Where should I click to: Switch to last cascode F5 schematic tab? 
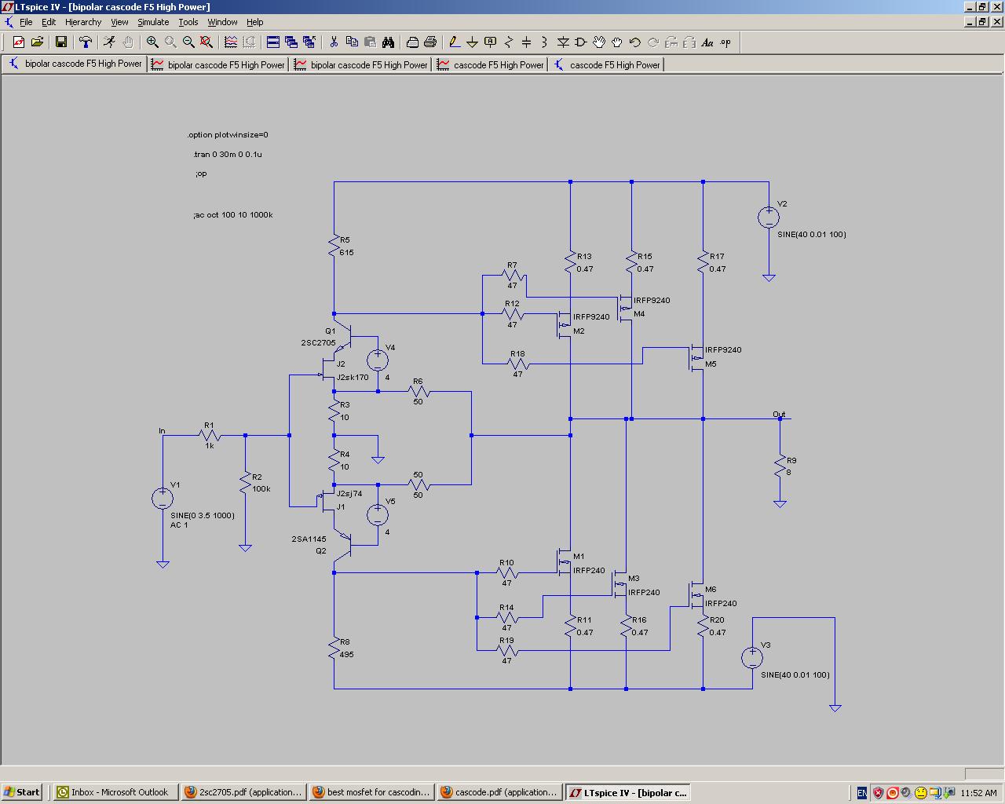point(607,64)
